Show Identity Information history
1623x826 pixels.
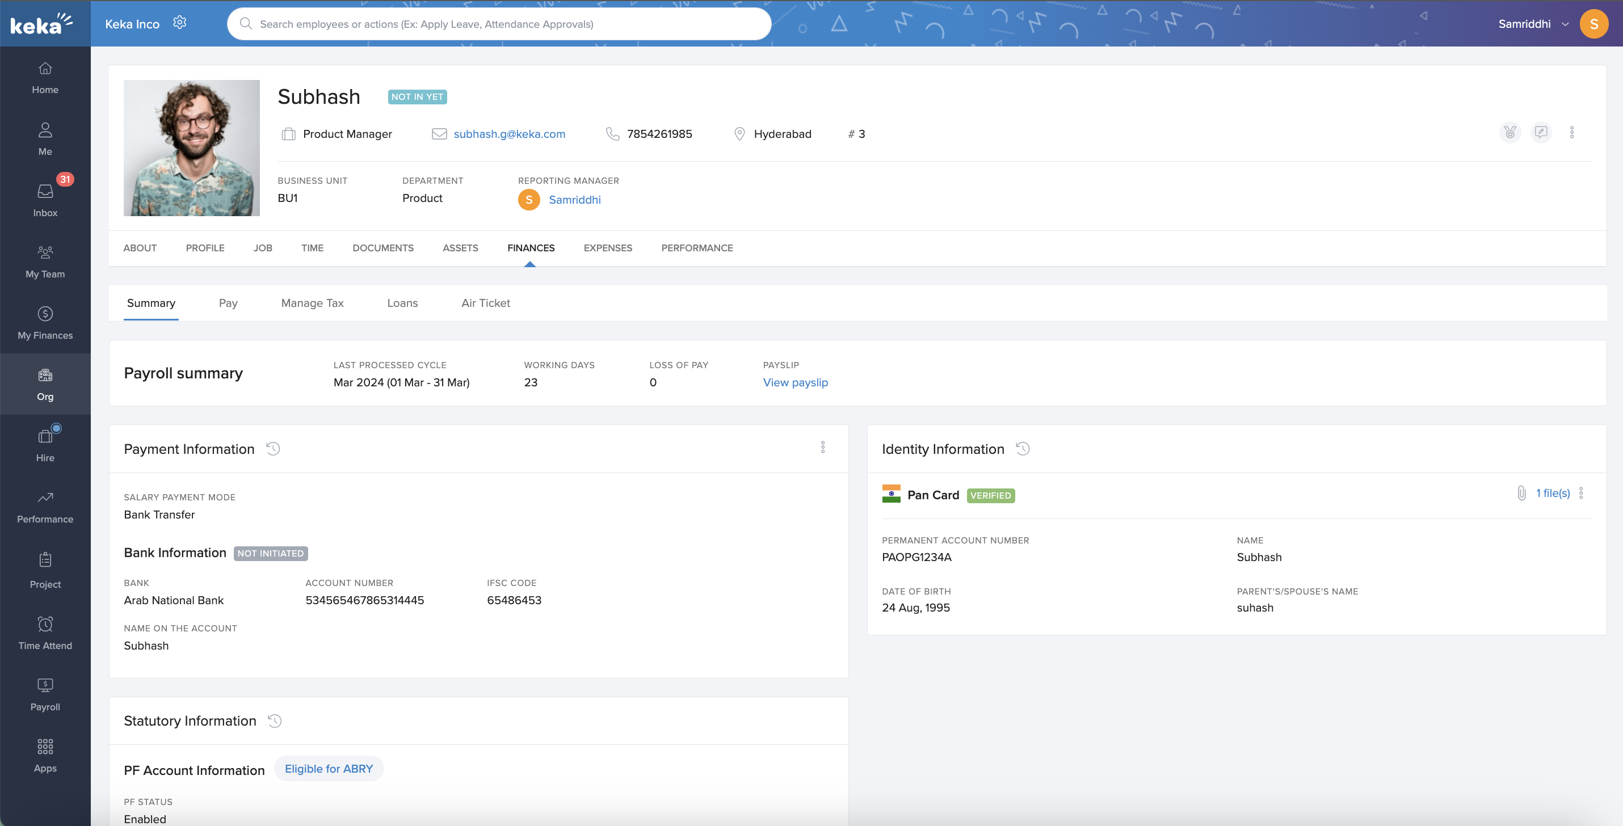tap(1023, 449)
